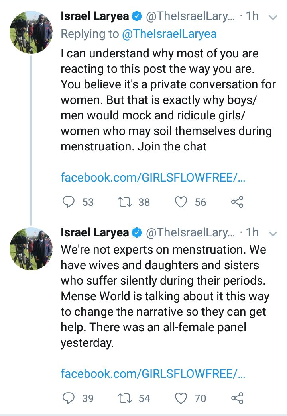Click the verified badge in the second tweet
Screen dimensions: 287x416
click(137, 232)
